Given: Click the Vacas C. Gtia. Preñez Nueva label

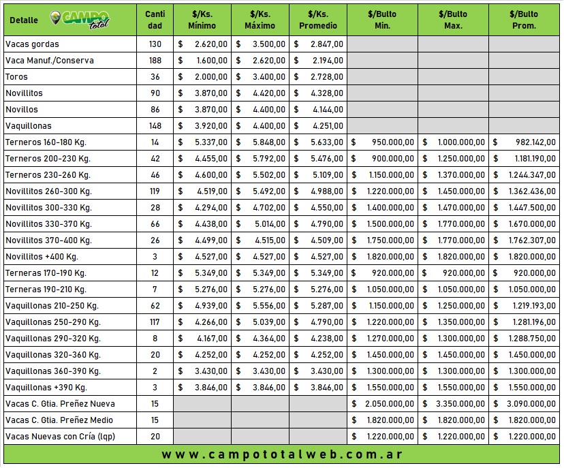Looking at the screenshot, I should pos(60,404).
